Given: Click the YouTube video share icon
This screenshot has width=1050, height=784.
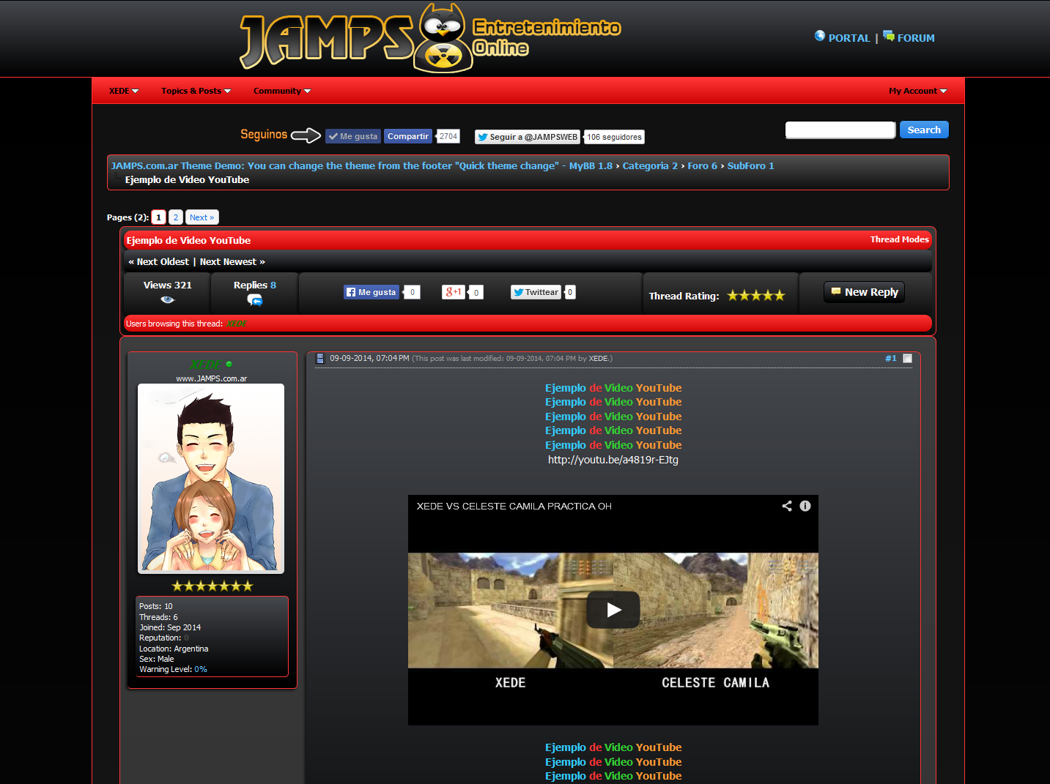Looking at the screenshot, I should (x=787, y=506).
